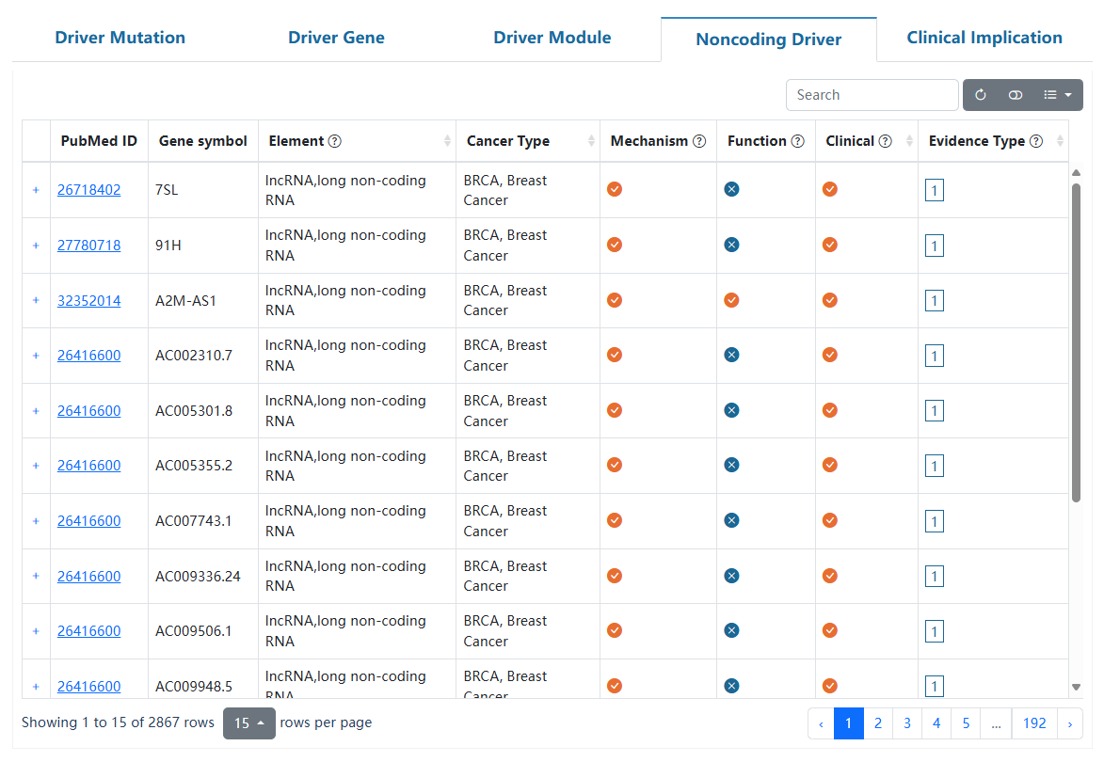
Task: Click evidence type badge for 7SL row
Action: [934, 191]
